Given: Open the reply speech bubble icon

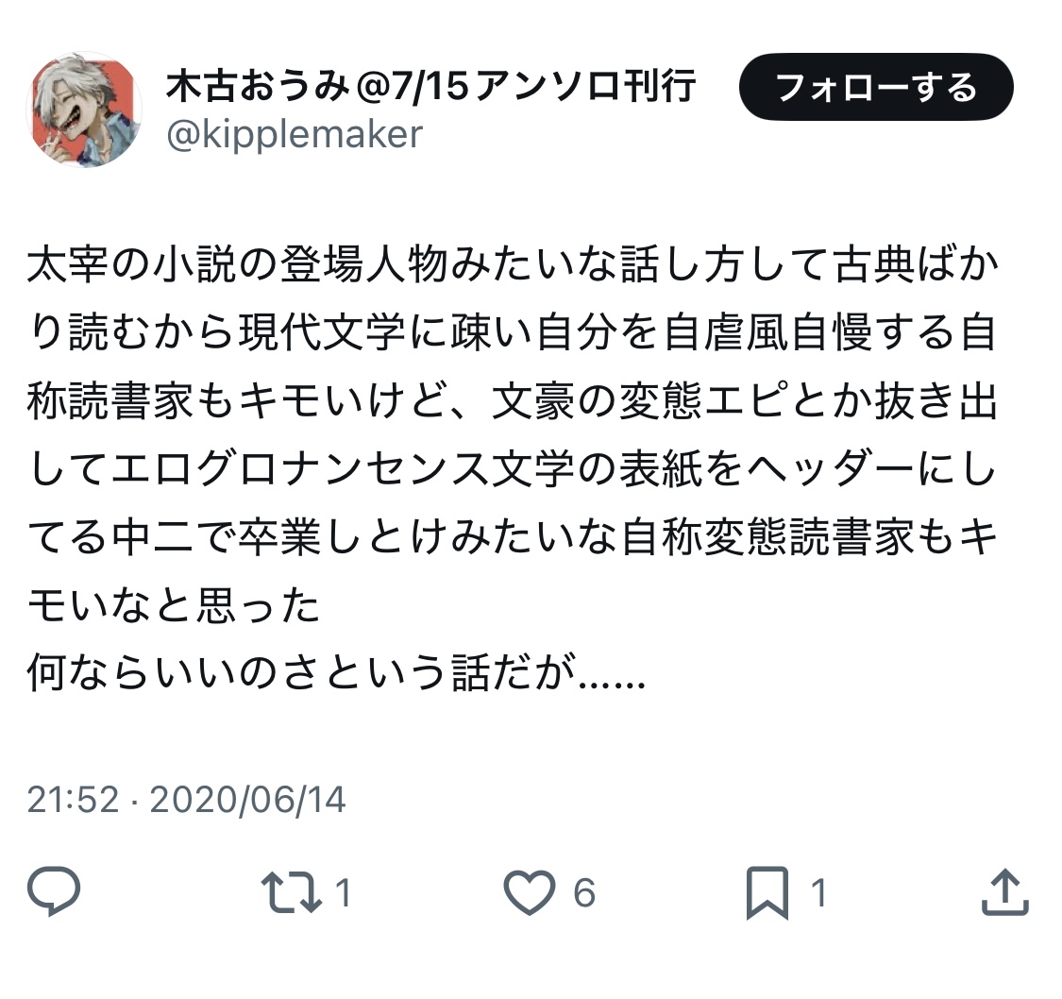Looking at the screenshot, I should click(54, 891).
